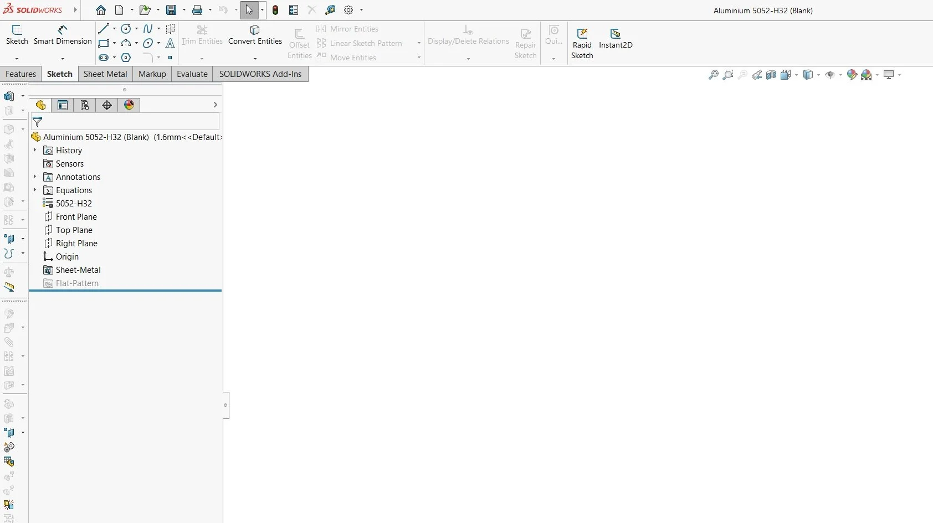Image resolution: width=933 pixels, height=523 pixels.
Task: Choose the Circle sketch tool
Action: point(126,29)
